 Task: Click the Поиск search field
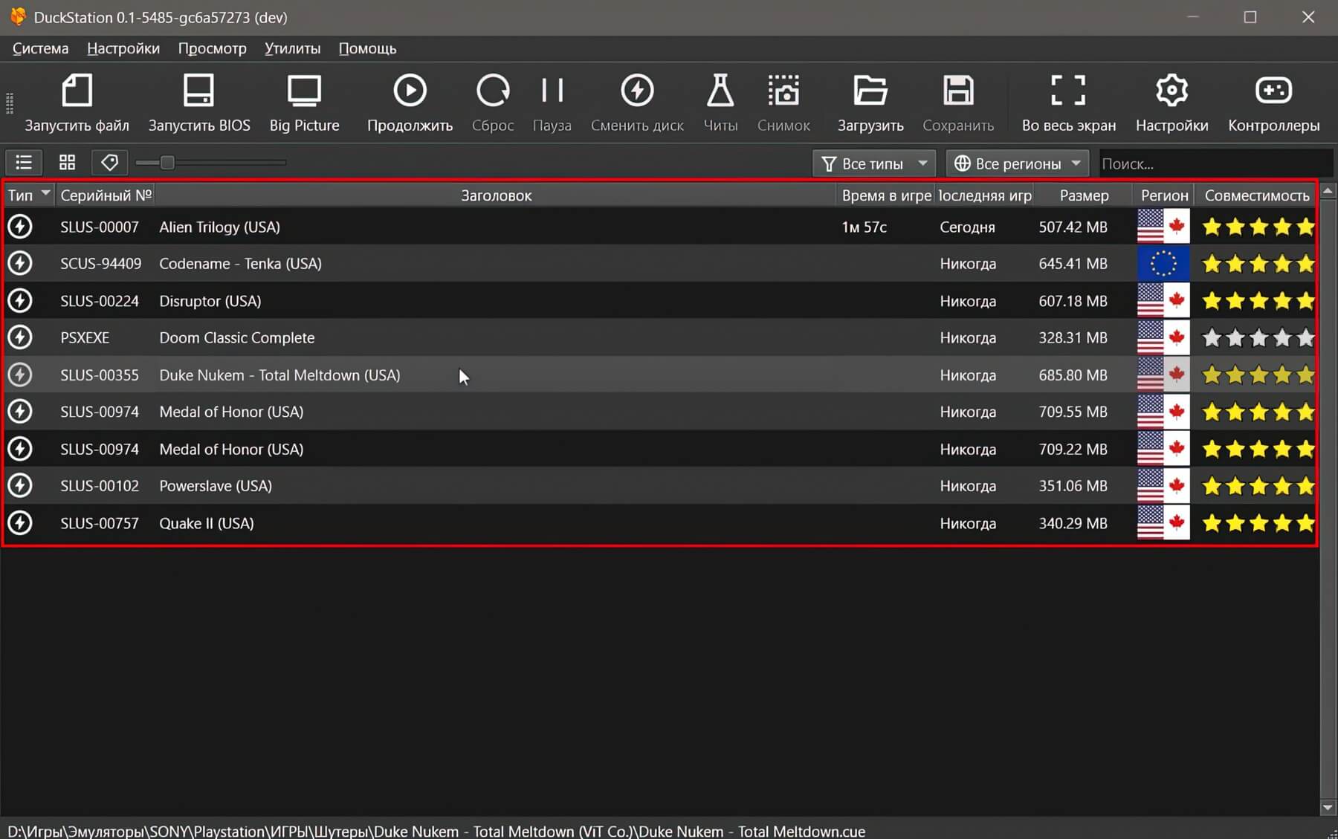point(1215,163)
